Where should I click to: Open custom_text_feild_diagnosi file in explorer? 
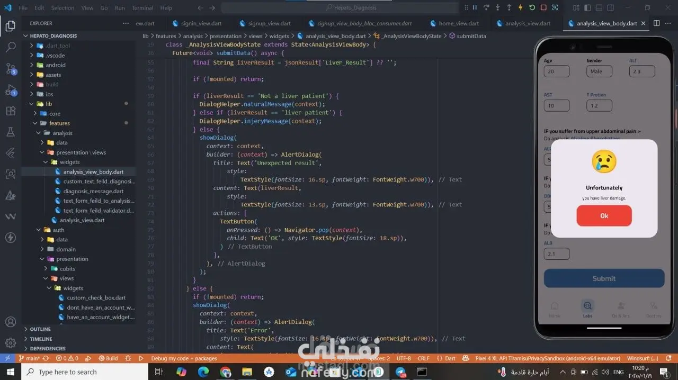click(x=78, y=182)
